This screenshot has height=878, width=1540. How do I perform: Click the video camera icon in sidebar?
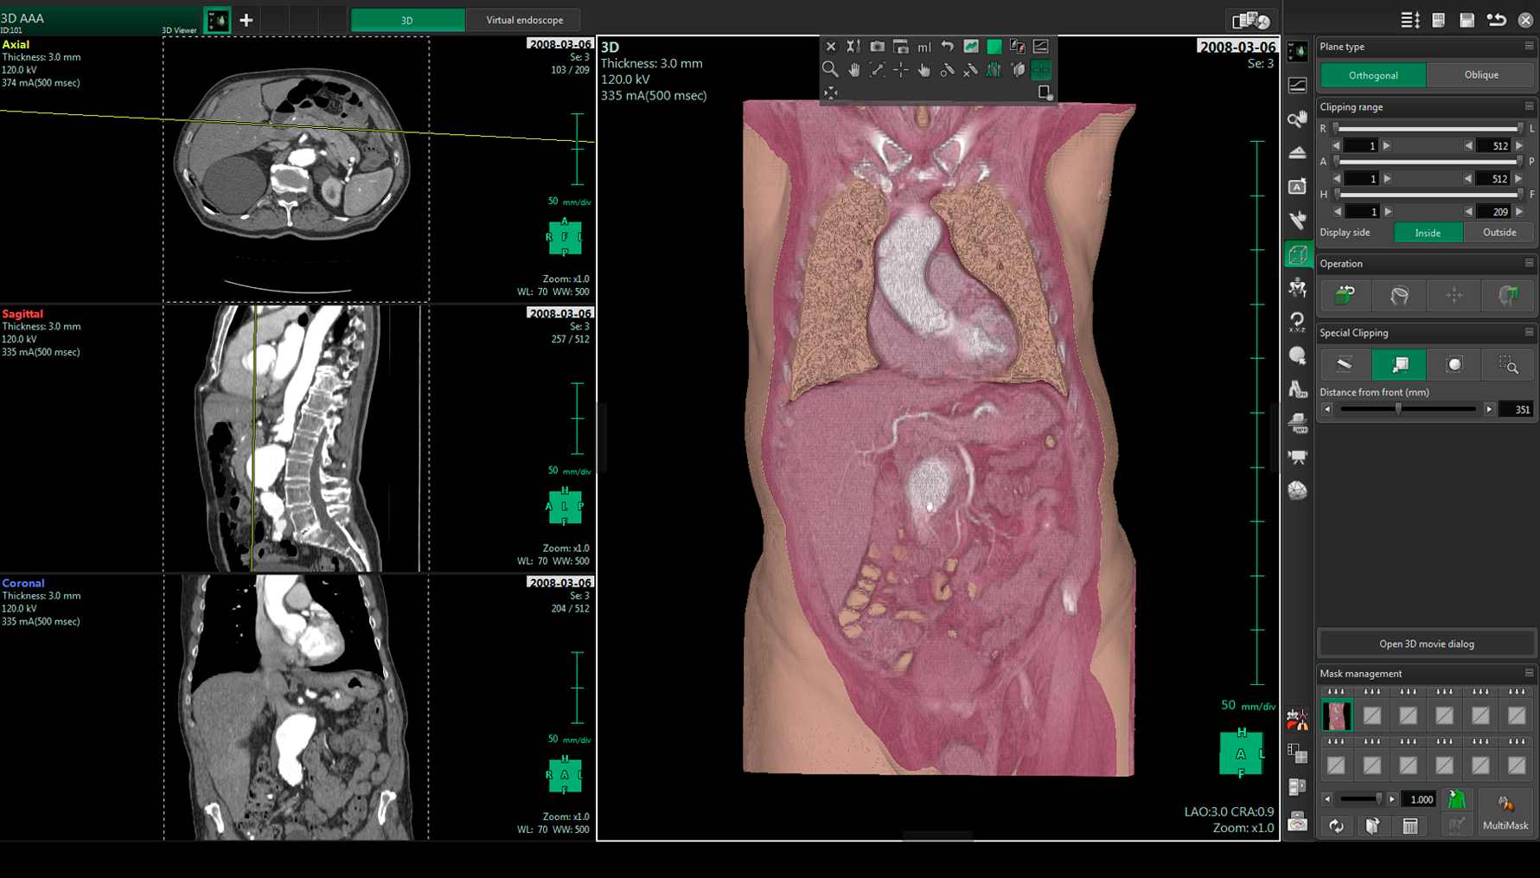pyautogui.click(x=1297, y=457)
